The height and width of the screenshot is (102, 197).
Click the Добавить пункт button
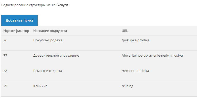coord(19,20)
